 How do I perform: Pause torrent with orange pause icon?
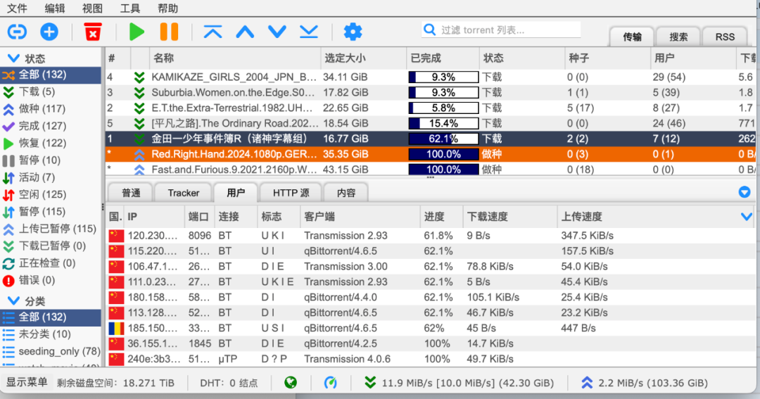pyautogui.click(x=169, y=32)
